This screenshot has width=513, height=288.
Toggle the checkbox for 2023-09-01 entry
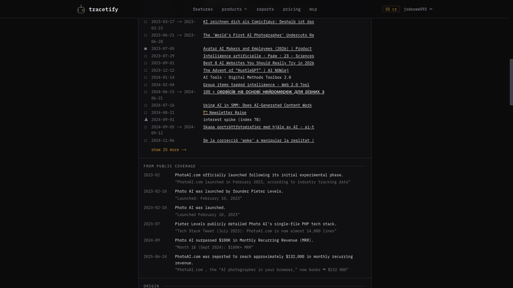coord(146,63)
